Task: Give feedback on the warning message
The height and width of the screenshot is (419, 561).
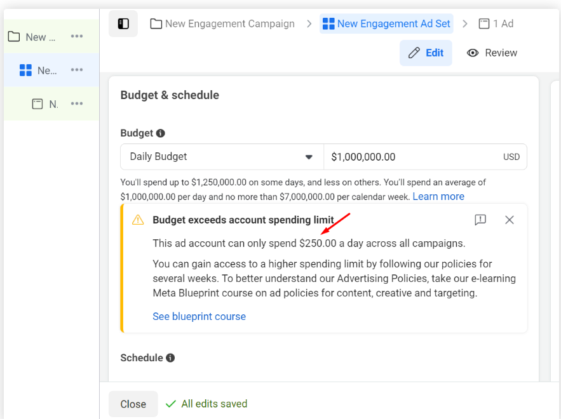Action: [x=480, y=220]
